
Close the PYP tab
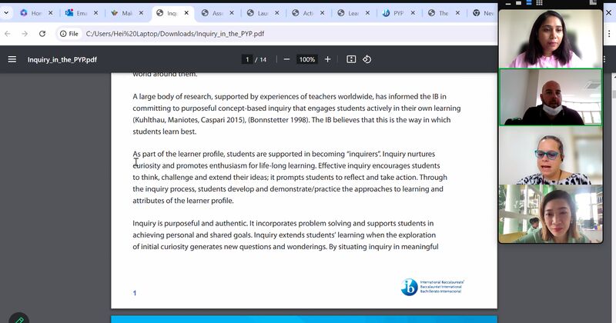pos(413,13)
